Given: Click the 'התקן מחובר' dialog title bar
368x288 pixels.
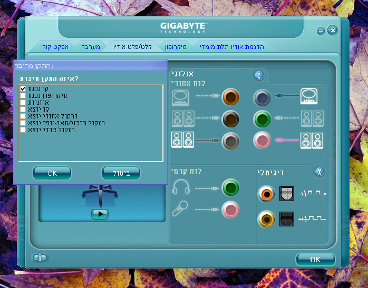Looking at the screenshot, I should tap(91, 66).
